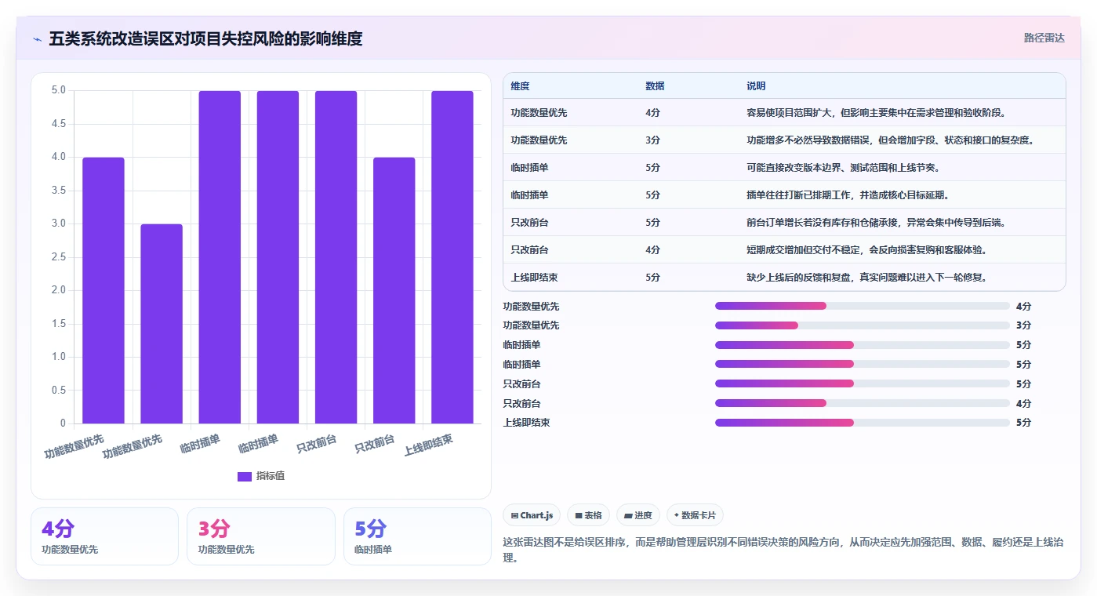1097x596 pixels.
Task: Select table row describing 前台订单增长若没有库存
Action: [784, 222]
